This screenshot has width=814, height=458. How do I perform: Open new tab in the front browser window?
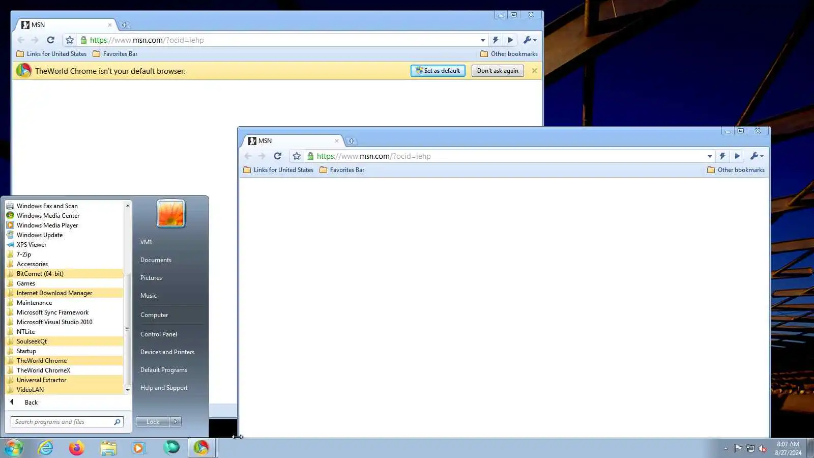pyautogui.click(x=351, y=141)
